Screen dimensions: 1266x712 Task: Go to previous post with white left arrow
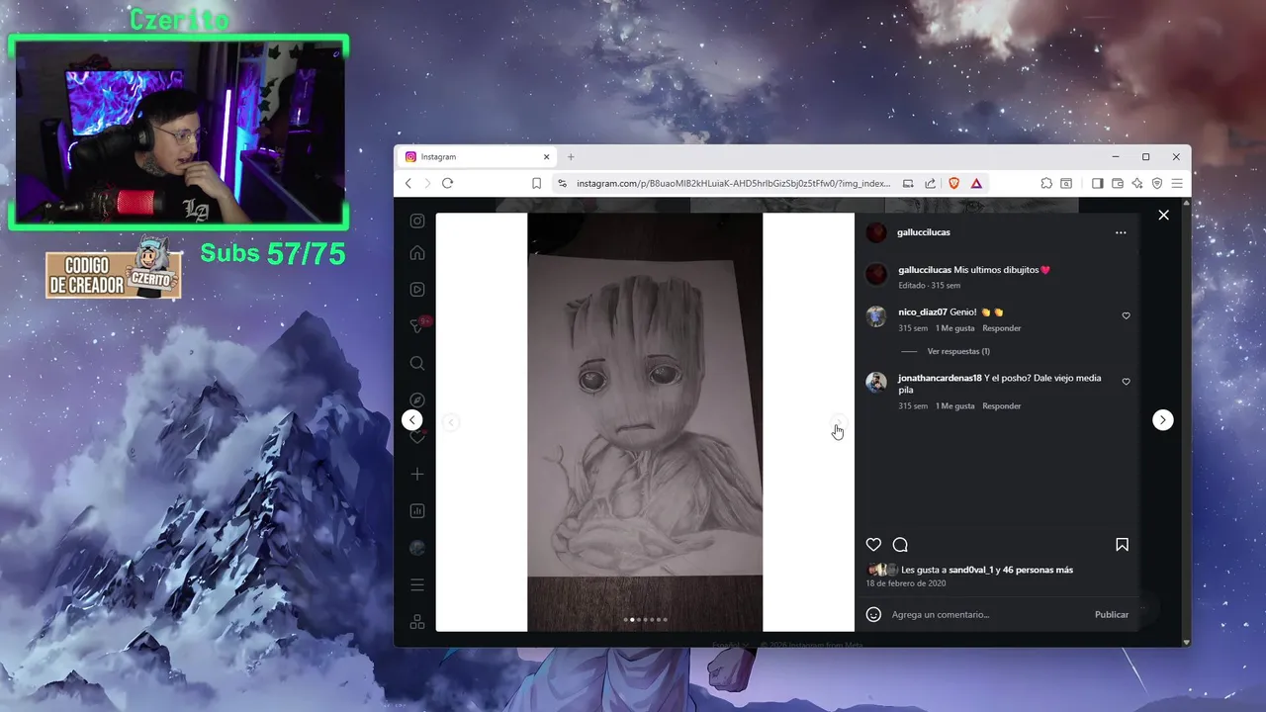pos(412,420)
